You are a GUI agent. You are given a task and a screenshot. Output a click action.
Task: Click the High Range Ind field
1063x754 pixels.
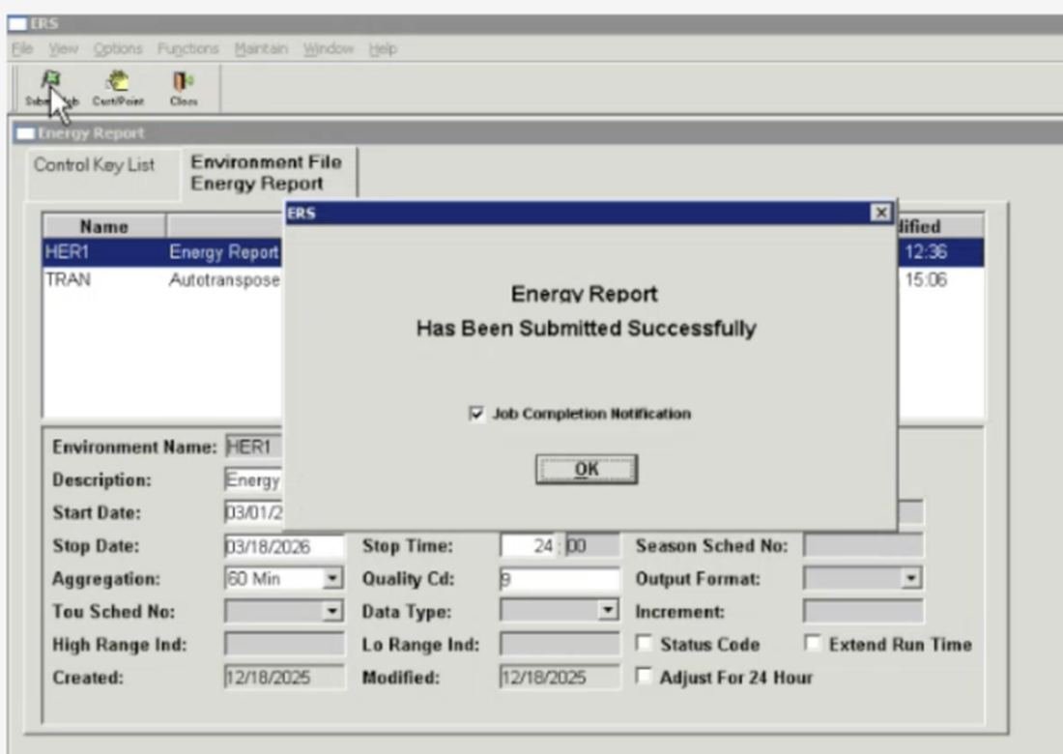tap(284, 644)
